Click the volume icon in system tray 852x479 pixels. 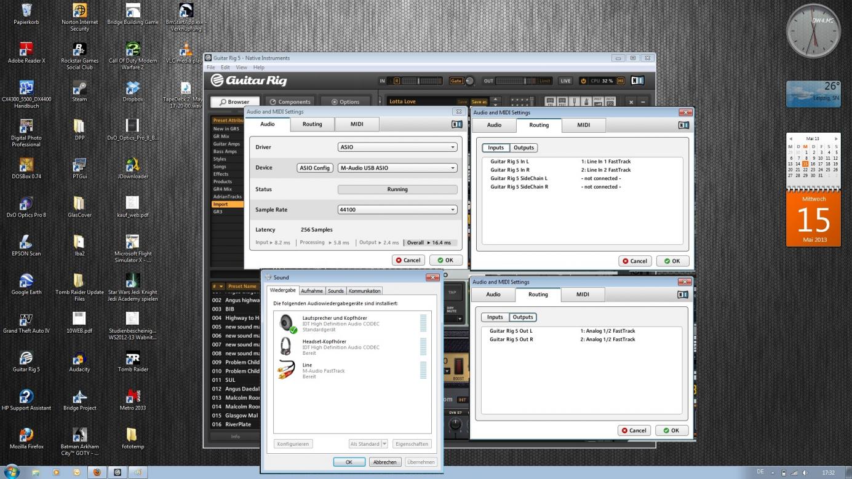(x=805, y=472)
